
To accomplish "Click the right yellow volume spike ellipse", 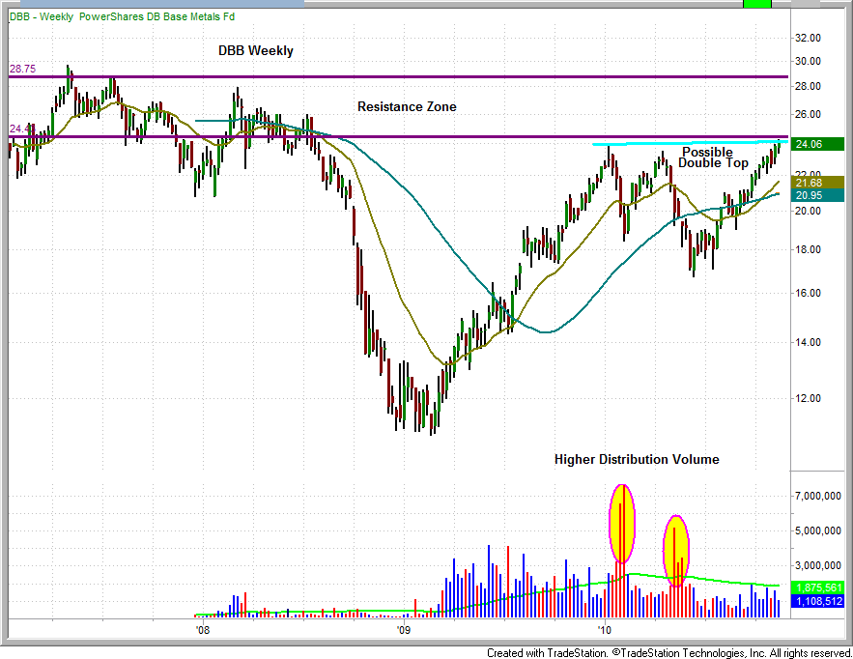I will point(677,551).
